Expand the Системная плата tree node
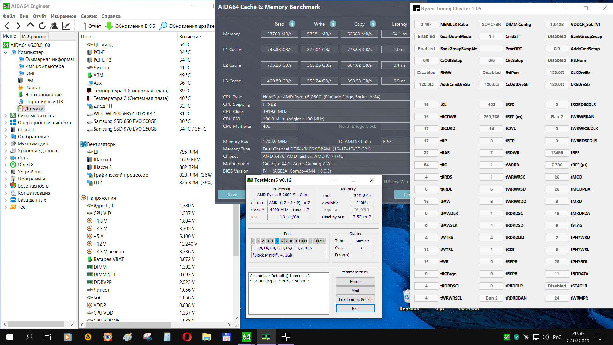This screenshot has height=345, width=613. (x=6, y=116)
